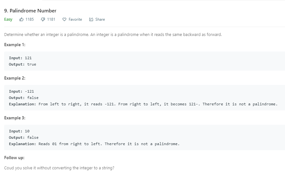Click the Output true line
This screenshot has height=176, width=285.
point(23,64)
